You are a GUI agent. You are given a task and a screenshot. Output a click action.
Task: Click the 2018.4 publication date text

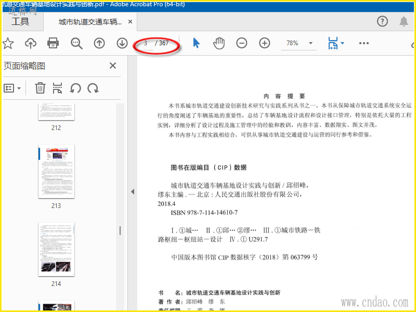166,204
